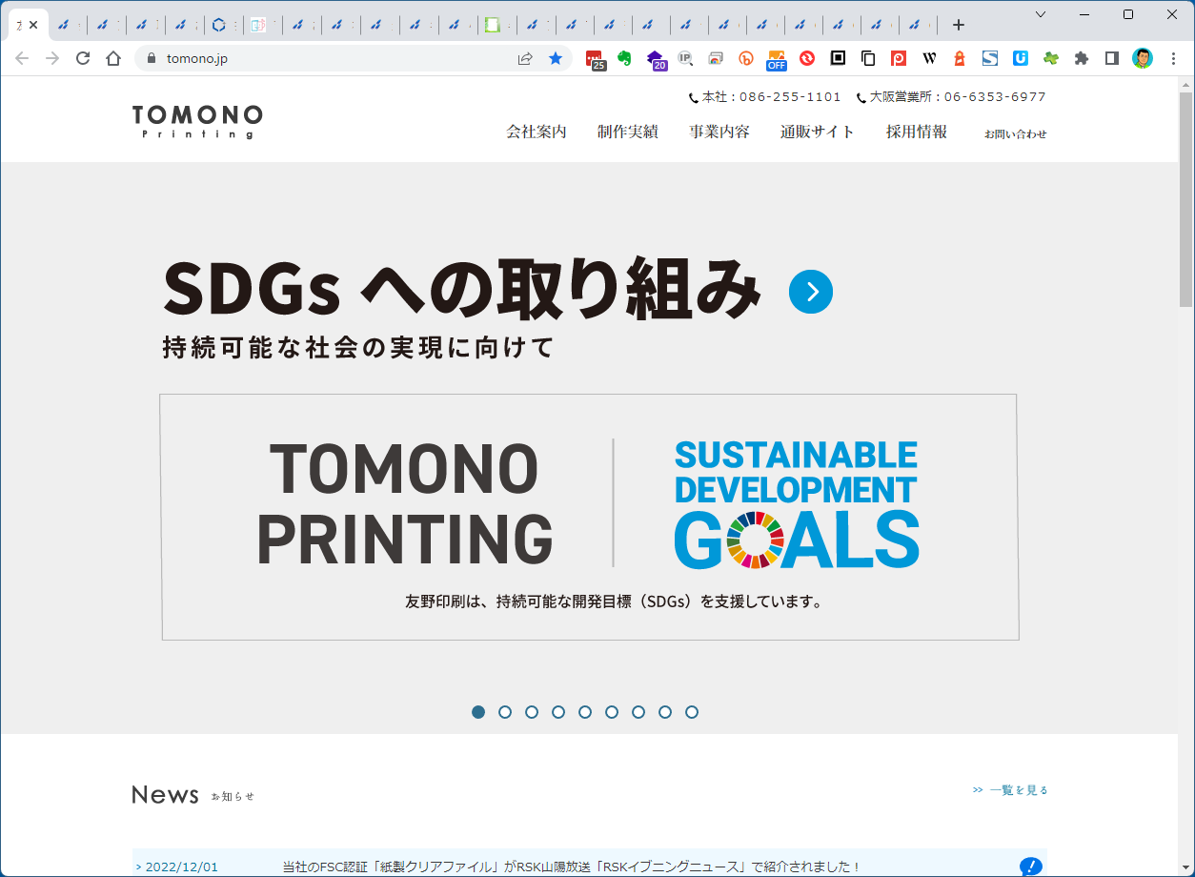Click the padlock icon beside tomono.jp
1195x877 pixels.
pos(151,58)
